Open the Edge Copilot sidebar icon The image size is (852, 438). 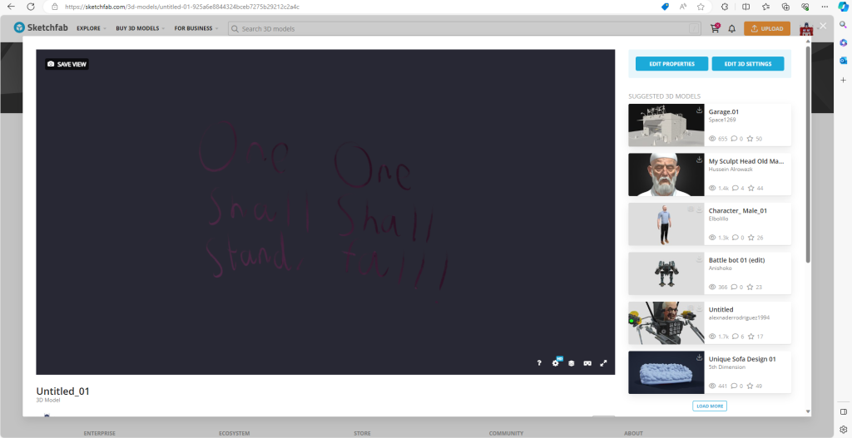(842, 7)
